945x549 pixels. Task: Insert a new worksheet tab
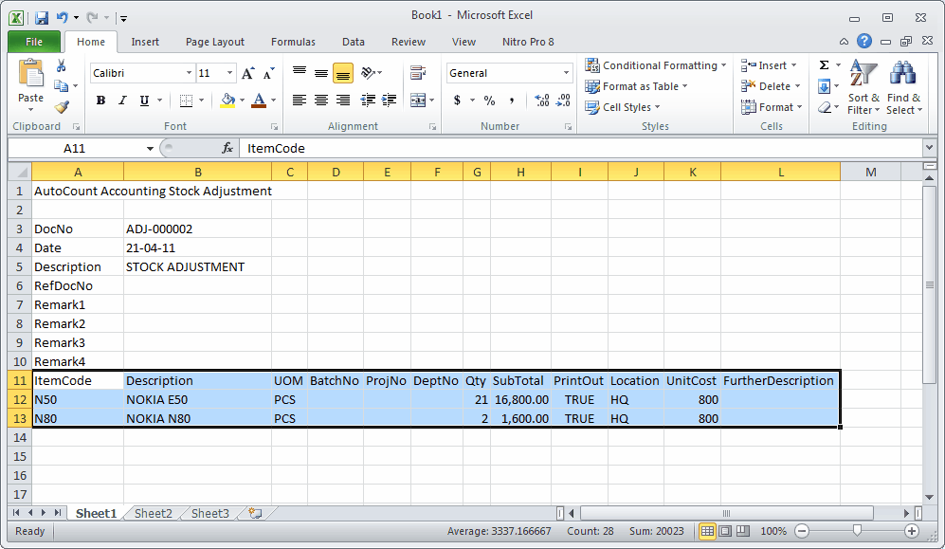255,514
